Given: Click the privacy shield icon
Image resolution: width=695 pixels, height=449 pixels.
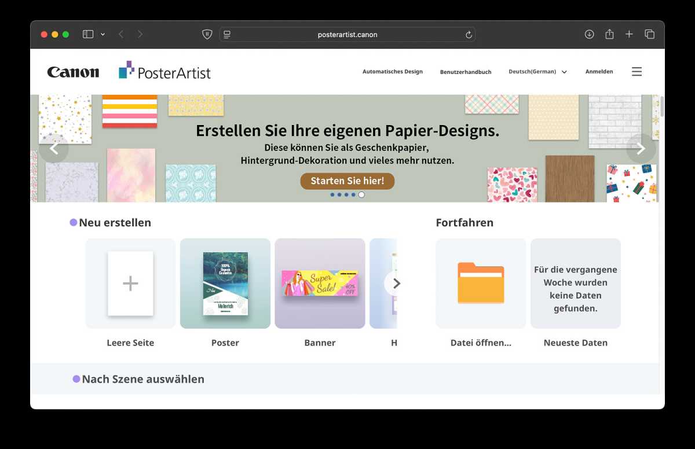Looking at the screenshot, I should pyautogui.click(x=207, y=35).
